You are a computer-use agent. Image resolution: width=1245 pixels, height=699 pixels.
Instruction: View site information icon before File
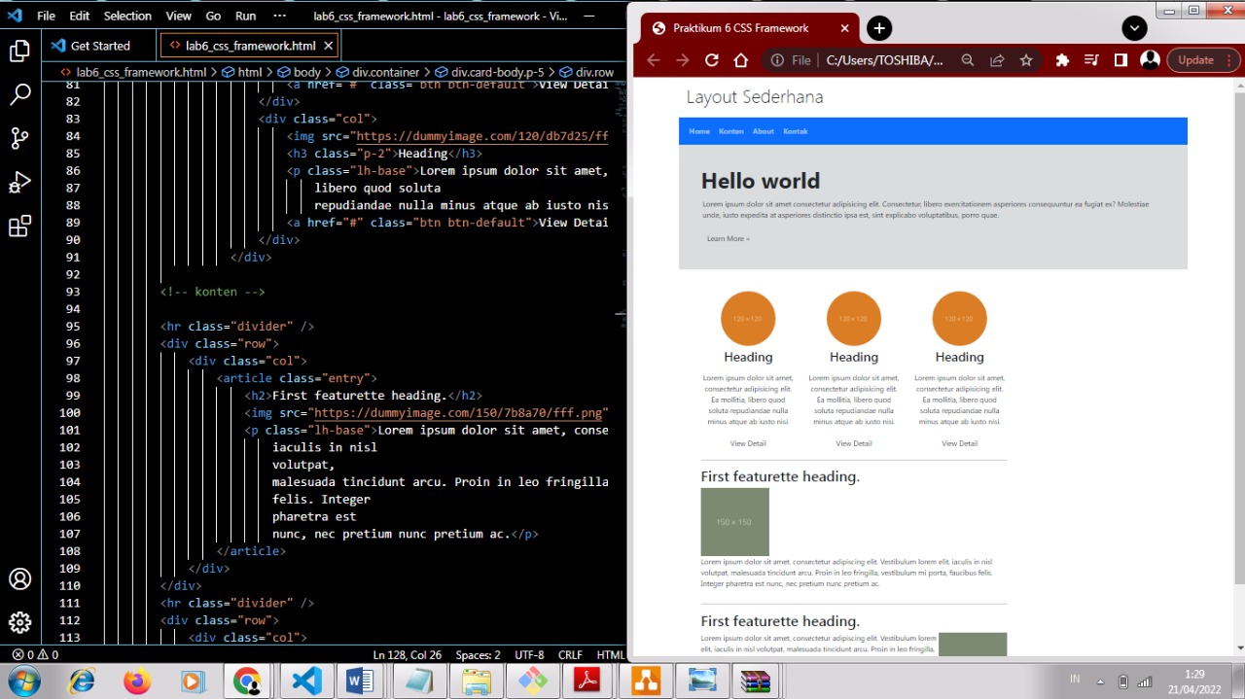(x=777, y=60)
